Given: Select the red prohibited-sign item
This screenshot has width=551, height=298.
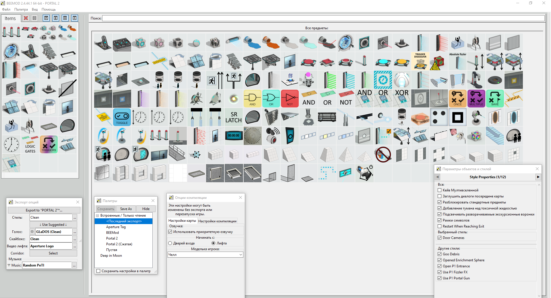Looking at the screenshot, I should [383, 154].
